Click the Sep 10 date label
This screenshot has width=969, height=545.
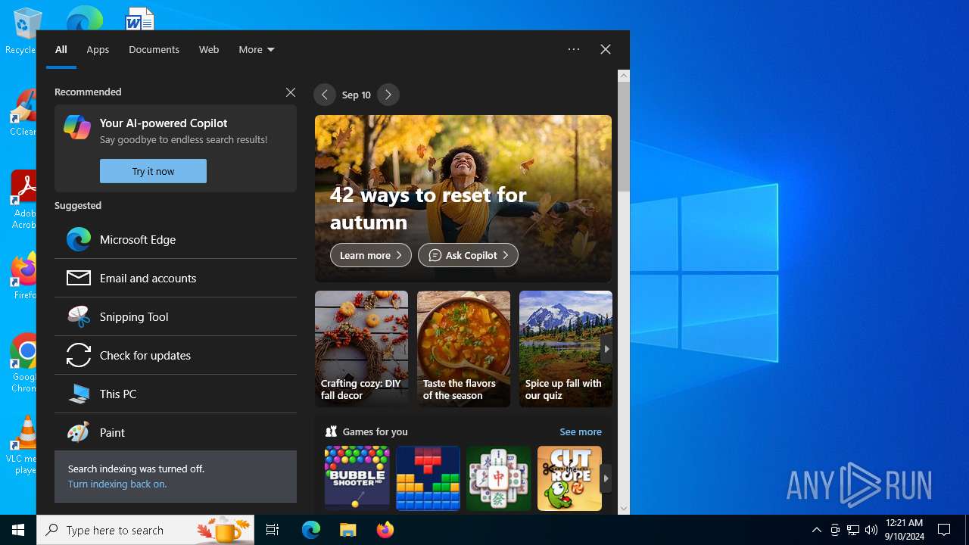point(357,95)
